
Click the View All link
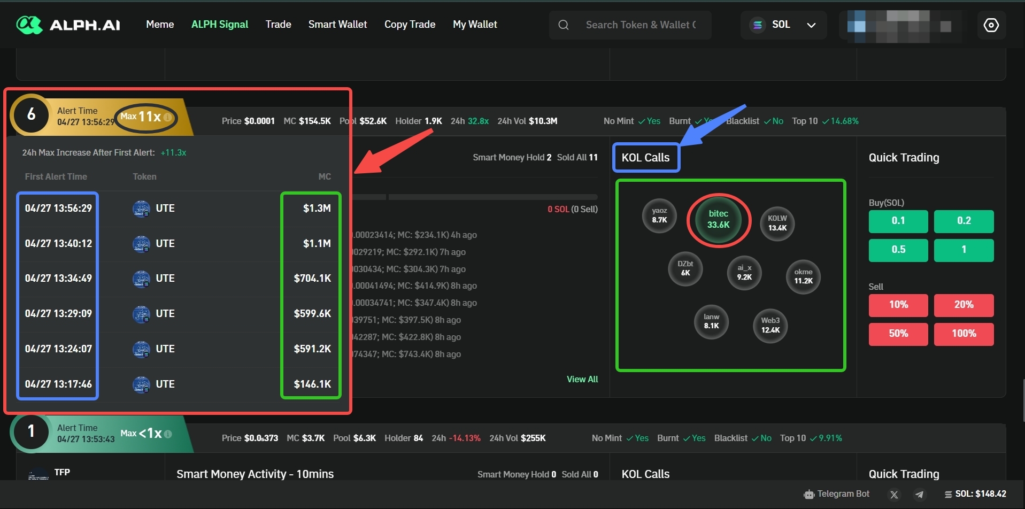(582, 379)
